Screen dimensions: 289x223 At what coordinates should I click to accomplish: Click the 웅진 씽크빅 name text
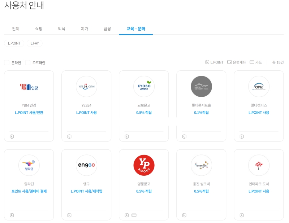(x=201, y=184)
